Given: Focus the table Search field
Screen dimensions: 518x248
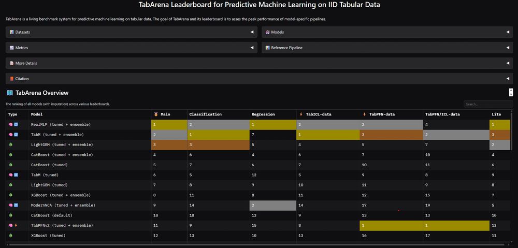Looking at the screenshot, I should [x=488, y=104].
